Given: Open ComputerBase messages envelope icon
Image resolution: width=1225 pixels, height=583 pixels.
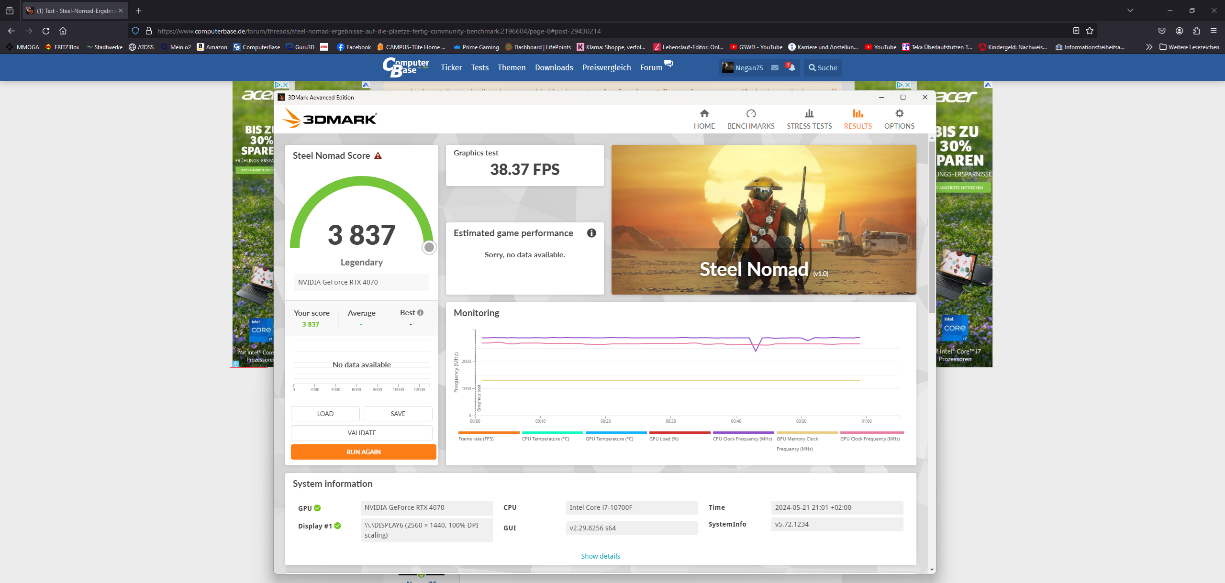Looking at the screenshot, I should [x=775, y=68].
